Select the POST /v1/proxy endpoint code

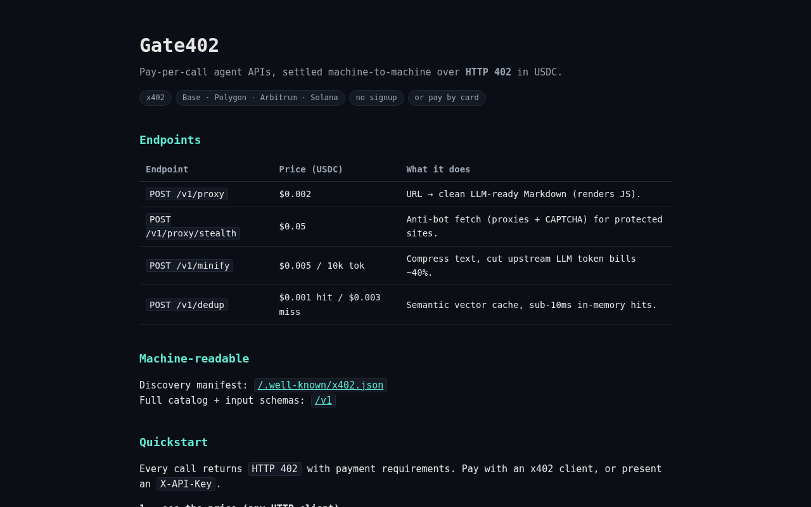point(187,194)
